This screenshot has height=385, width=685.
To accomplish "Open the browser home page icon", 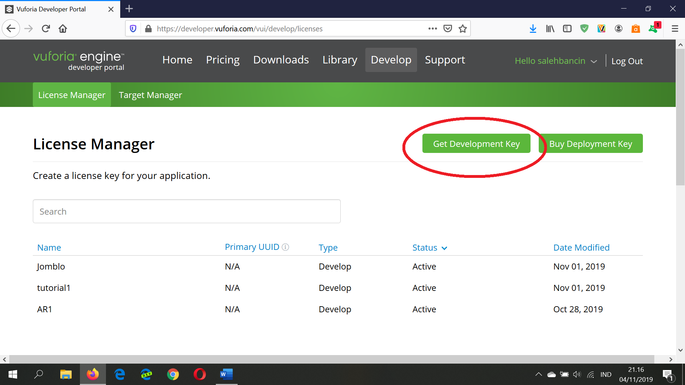I will click(63, 29).
